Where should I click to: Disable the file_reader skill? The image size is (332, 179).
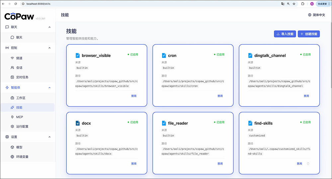(220, 163)
